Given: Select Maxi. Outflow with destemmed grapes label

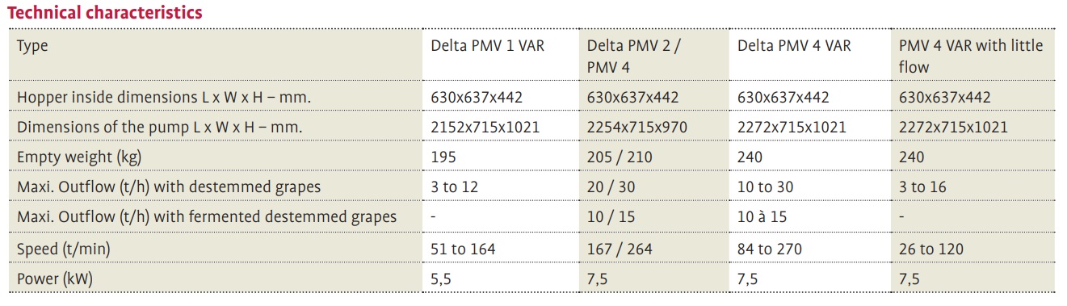Looking at the screenshot, I should point(169,187).
